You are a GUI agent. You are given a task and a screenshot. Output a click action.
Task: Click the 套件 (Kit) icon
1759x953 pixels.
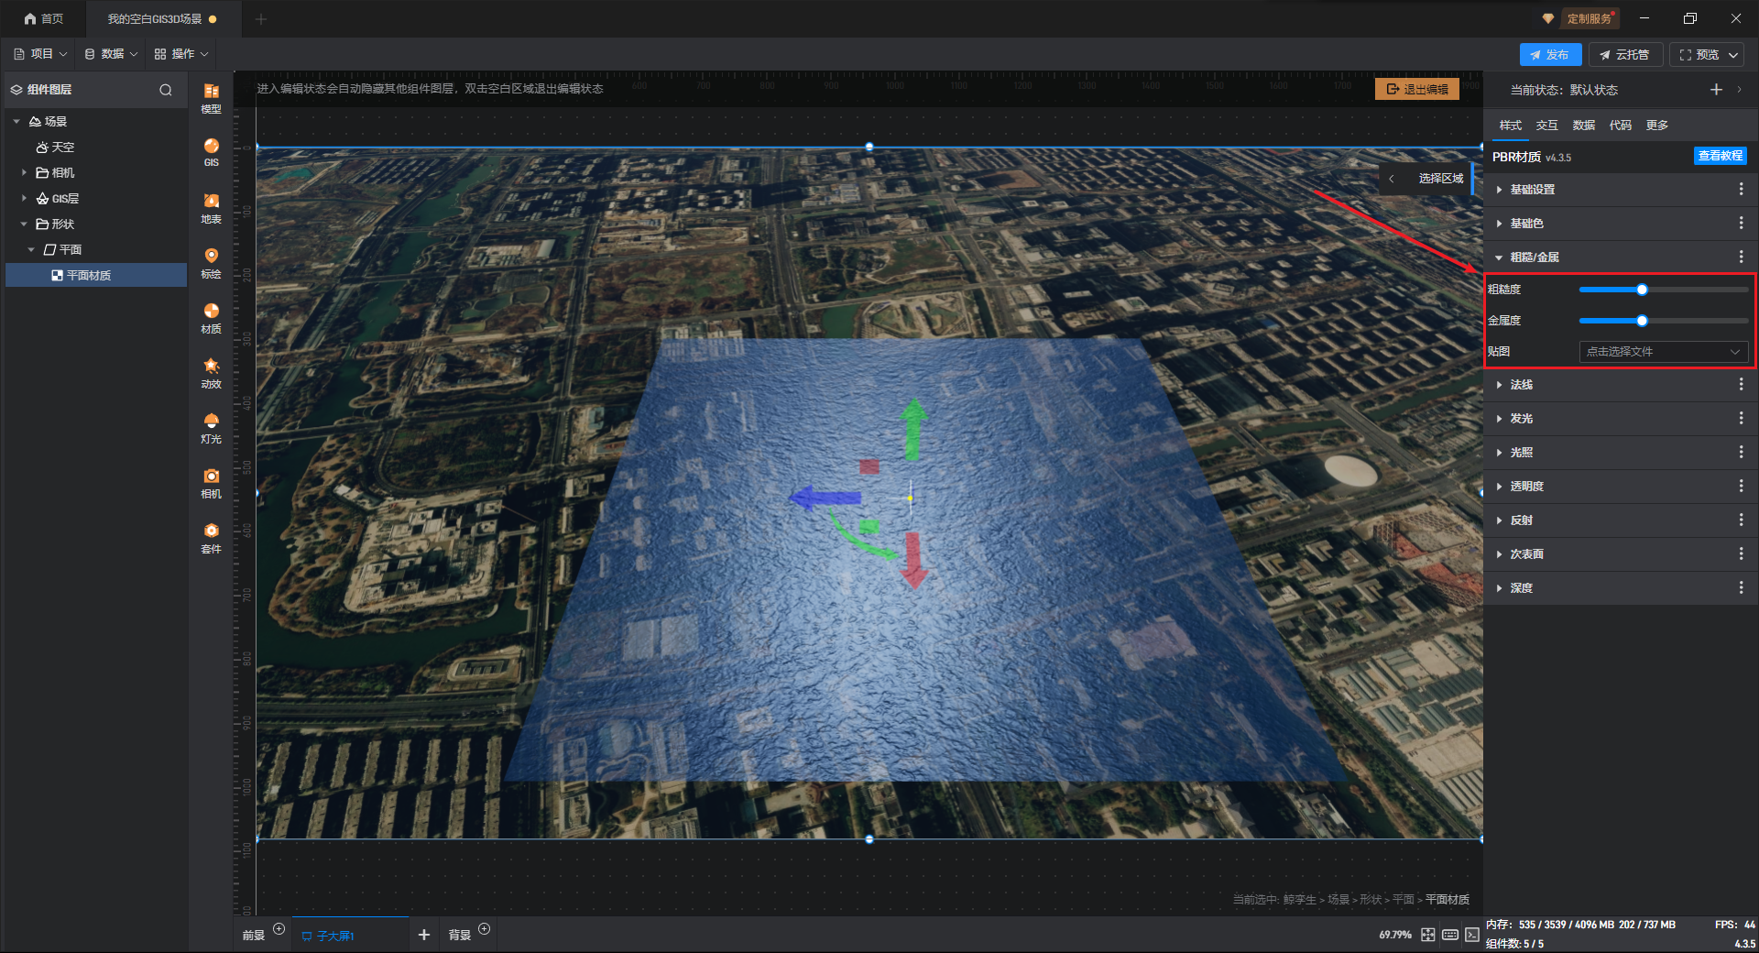click(211, 536)
